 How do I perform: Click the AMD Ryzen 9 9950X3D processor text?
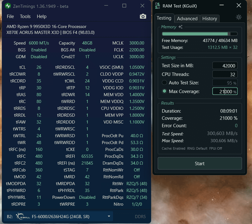[47, 26]
